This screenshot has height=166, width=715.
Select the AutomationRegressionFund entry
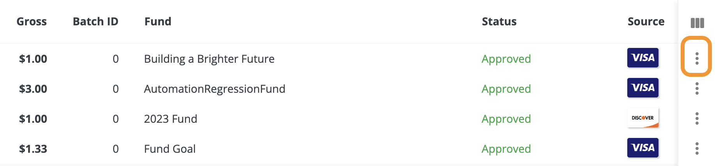(x=215, y=89)
